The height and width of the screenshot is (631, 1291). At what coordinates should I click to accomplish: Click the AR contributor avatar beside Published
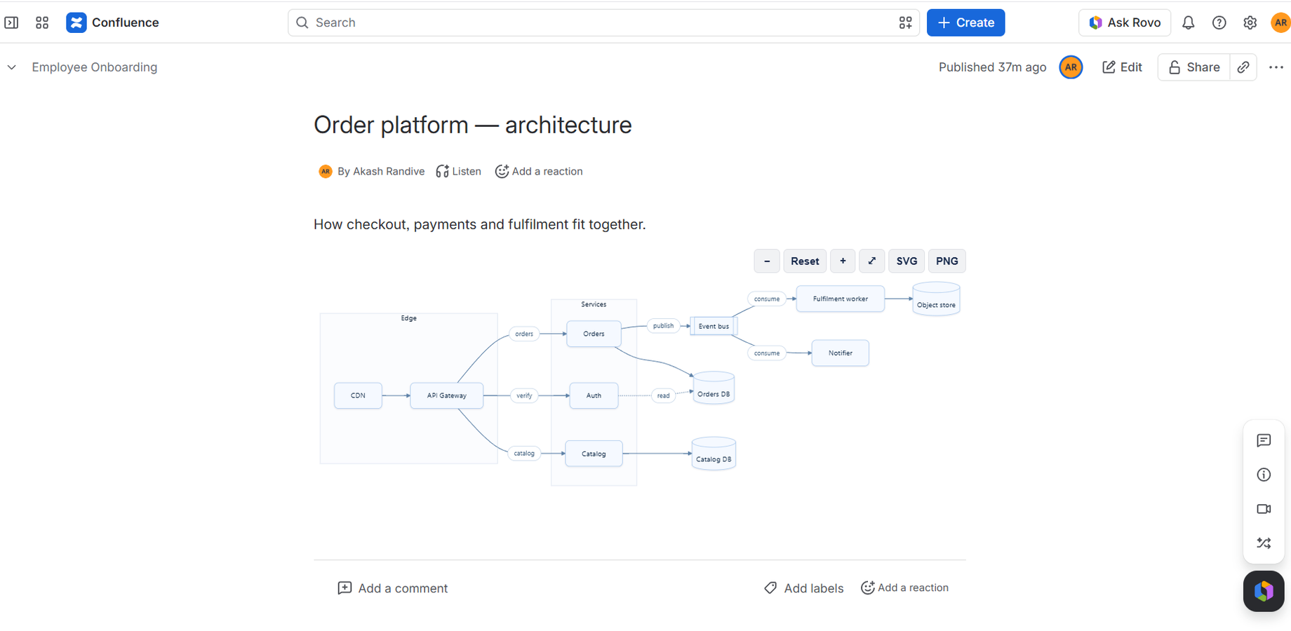pos(1071,67)
